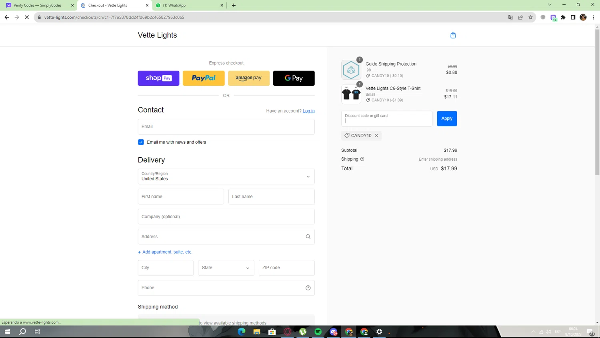Open the Windows Start menu
600x338 pixels.
point(7,332)
